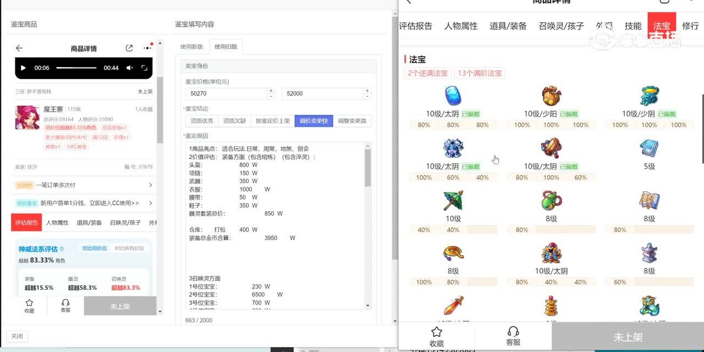The height and width of the screenshot is (352, 704).
Task: Select the teal 10级/少阴 treasure icon
Action: point(650,96)
